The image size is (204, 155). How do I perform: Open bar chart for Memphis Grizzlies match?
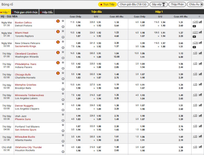click(x=200, y=84)
